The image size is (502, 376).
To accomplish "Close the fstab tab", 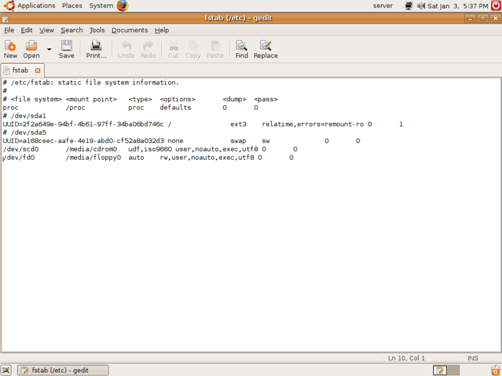I will click(x=38, y=70).
